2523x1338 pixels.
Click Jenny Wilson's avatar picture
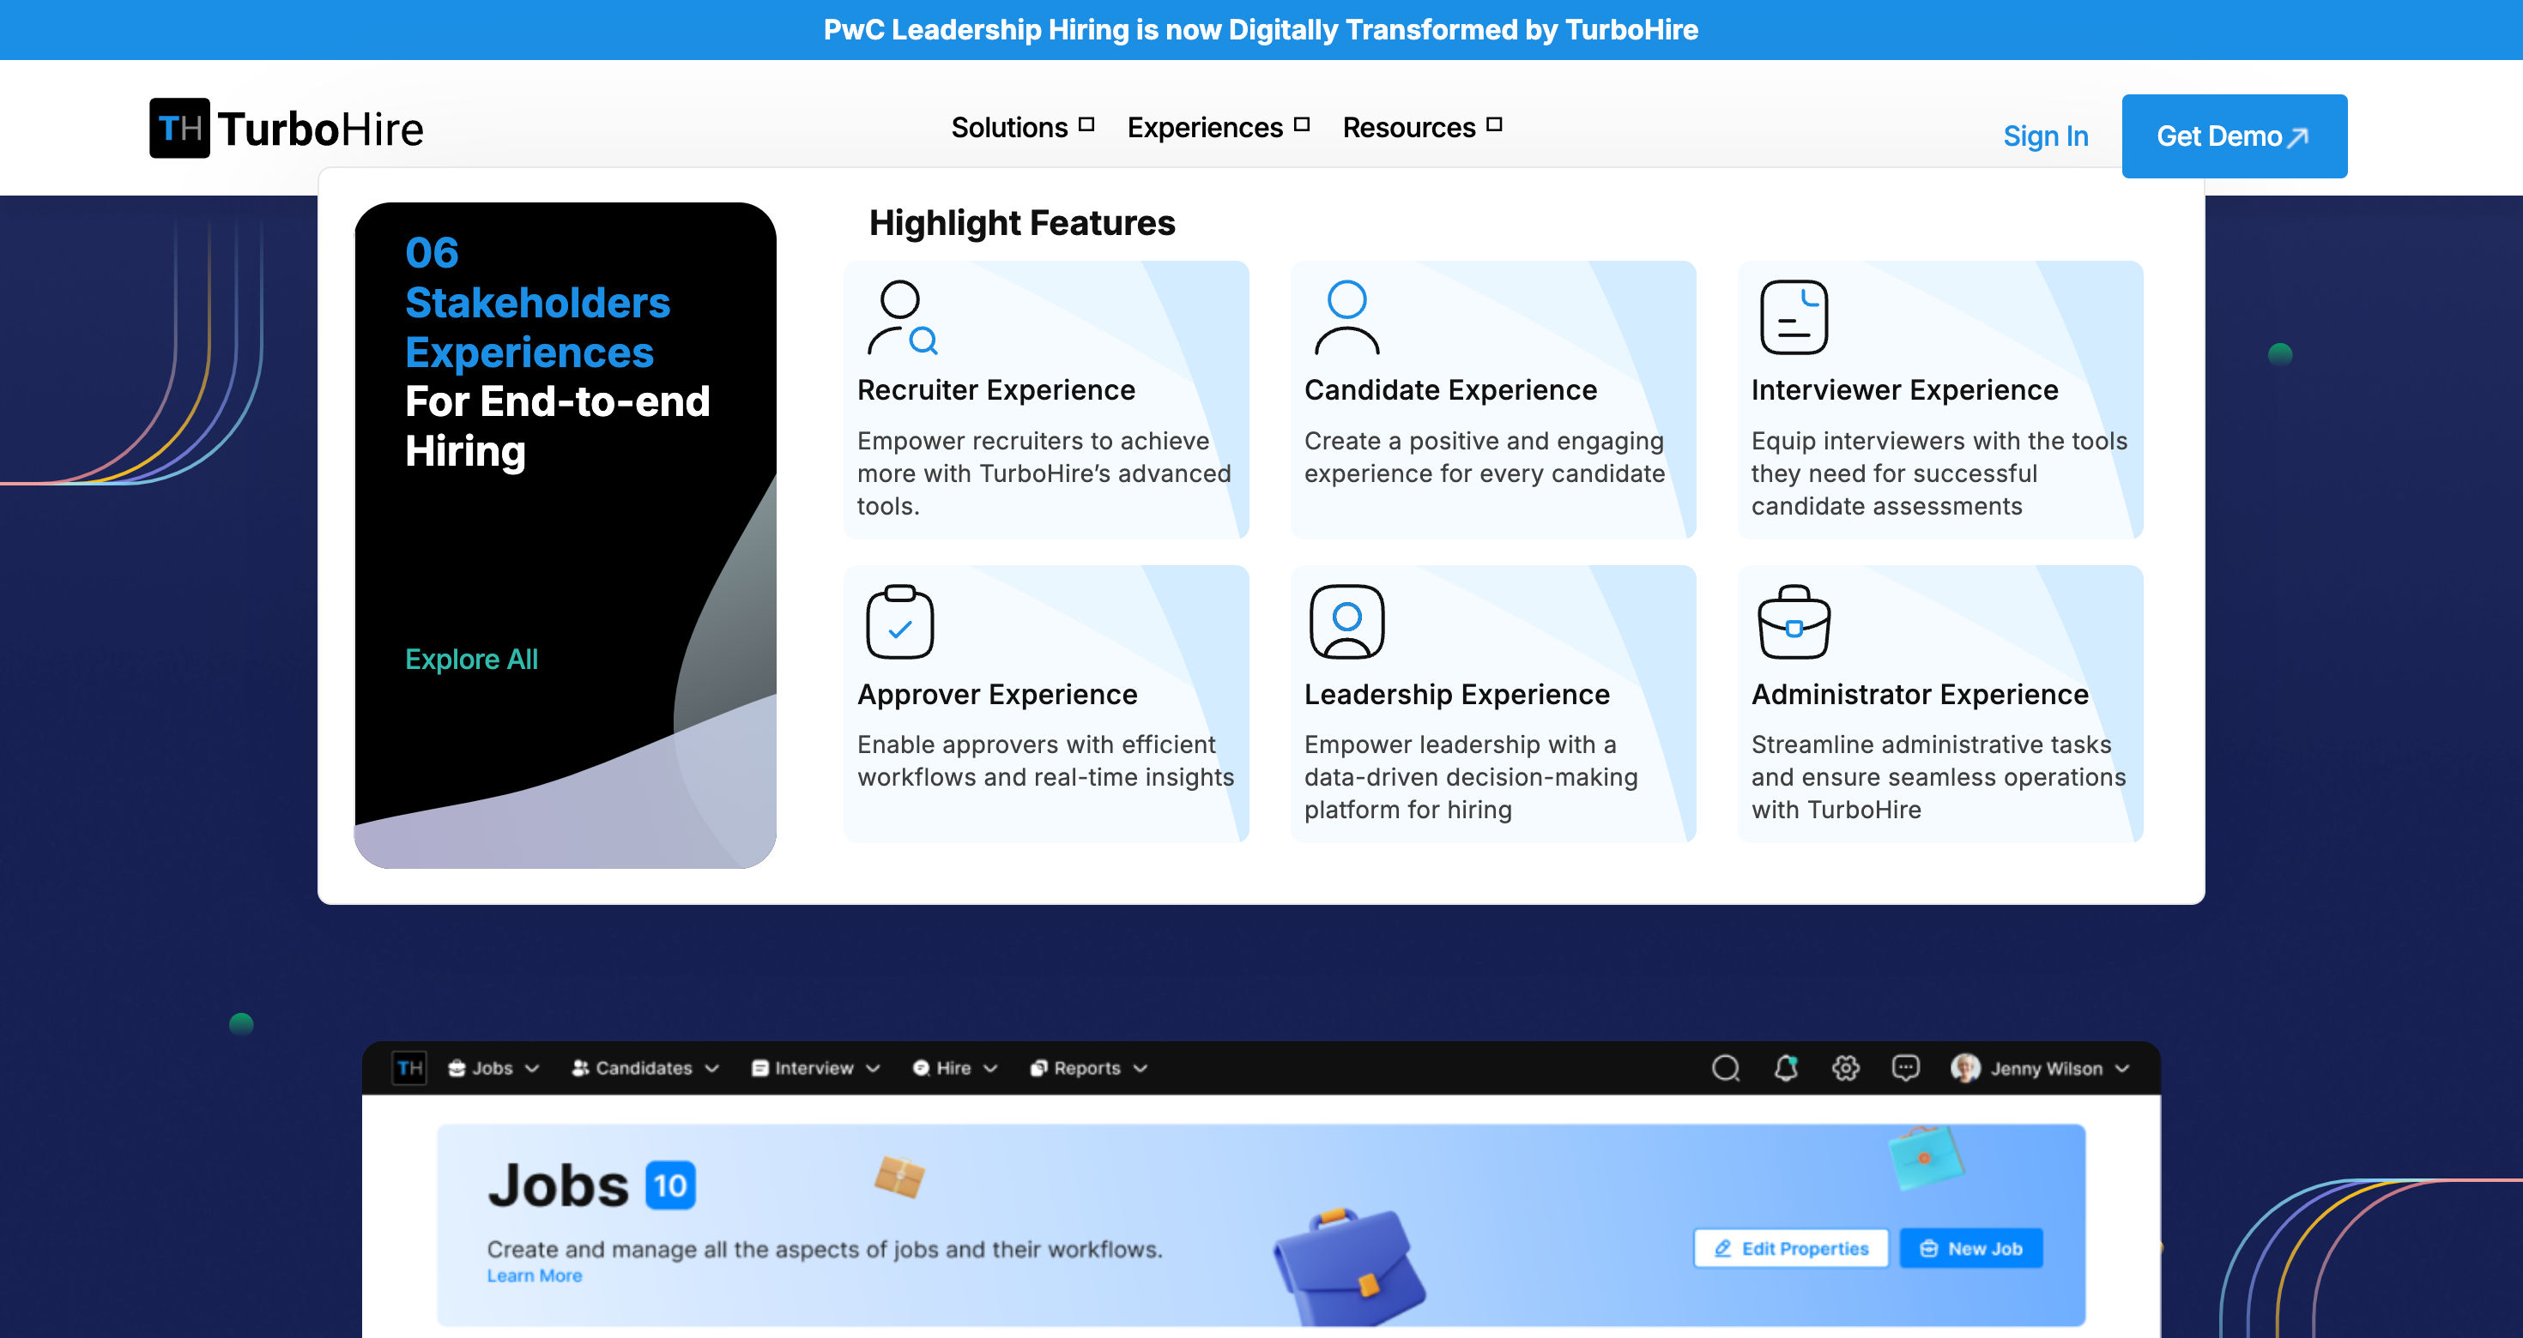point(1964,1068)
